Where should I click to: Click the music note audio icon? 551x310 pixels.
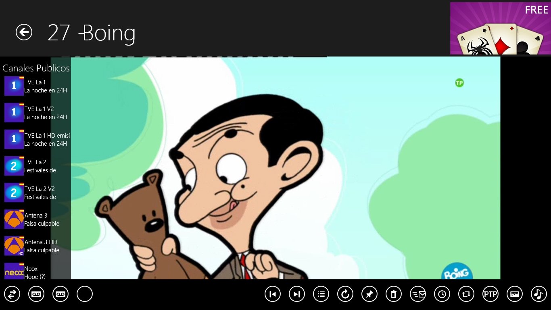coord(539,294)
